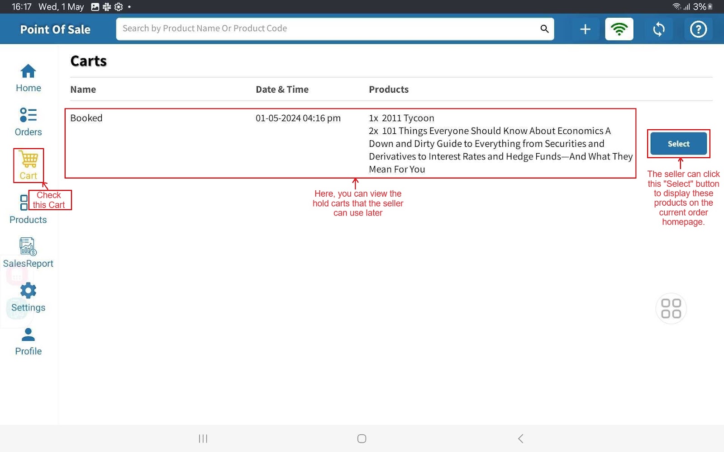Image resolution: width=724 pixels, height=452 pixels.
Task: Click the plus add button
Action: pyautogui.click(x=585, y=29)
